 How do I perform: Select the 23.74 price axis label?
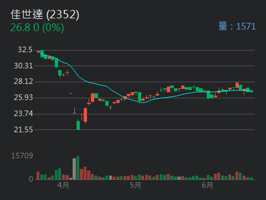[23, 113]
